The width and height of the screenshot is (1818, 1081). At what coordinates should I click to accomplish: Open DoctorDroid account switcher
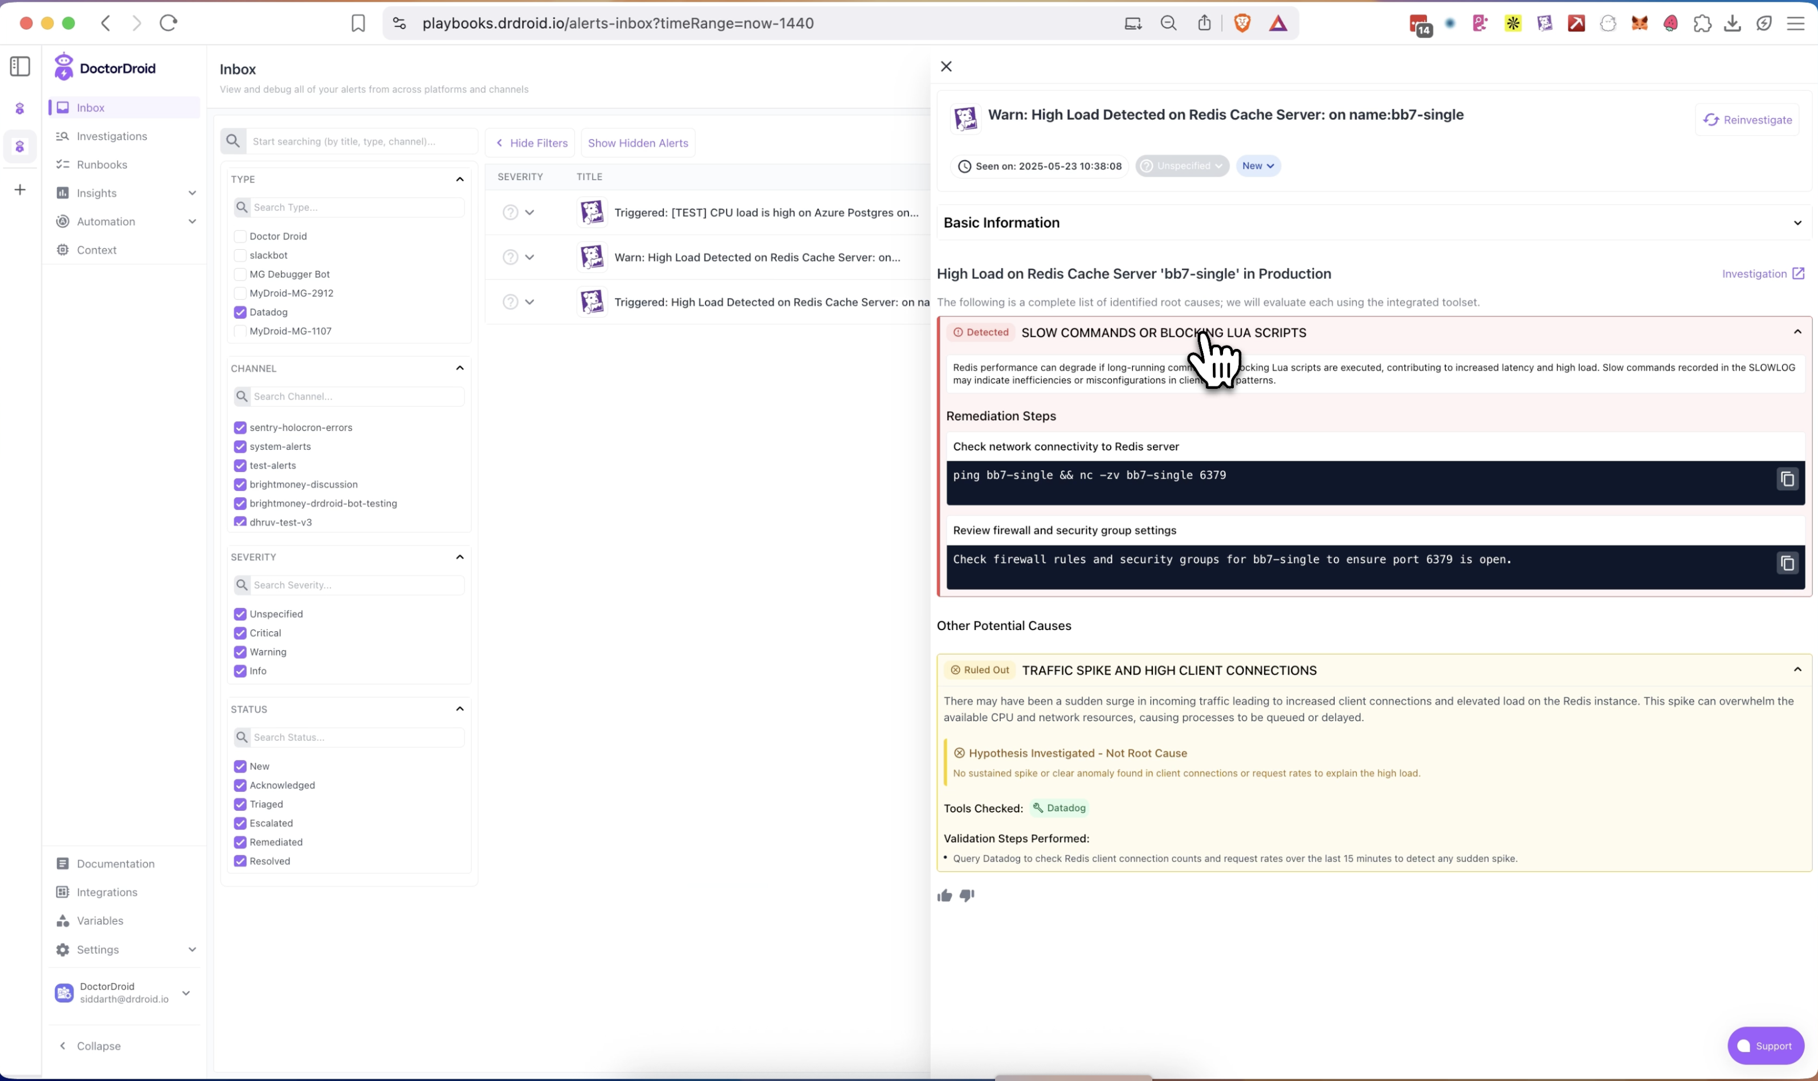coord(124,993)
